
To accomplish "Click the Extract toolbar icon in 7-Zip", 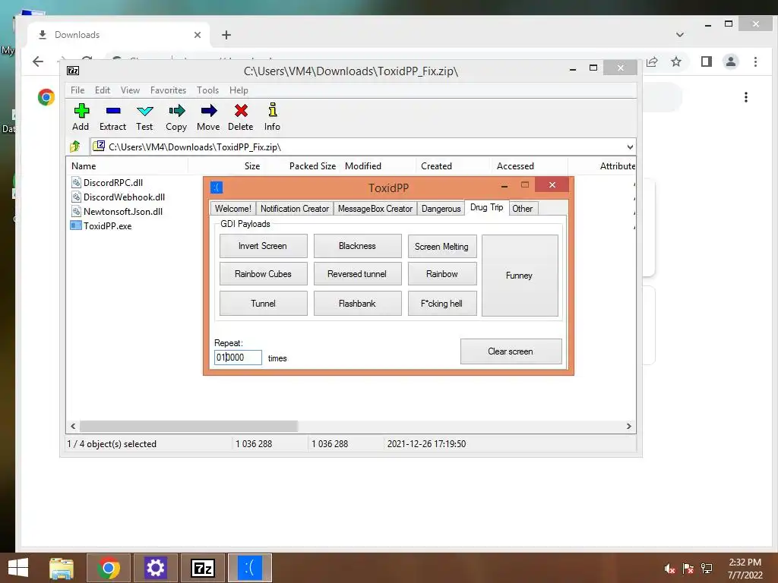I will 113,111.
